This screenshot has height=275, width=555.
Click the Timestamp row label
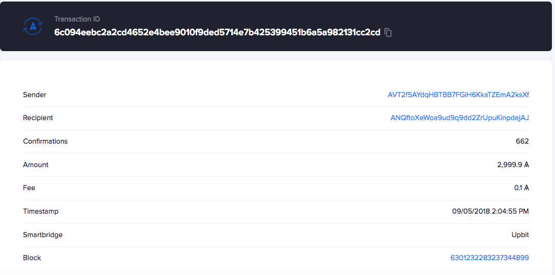pos(41,211)
